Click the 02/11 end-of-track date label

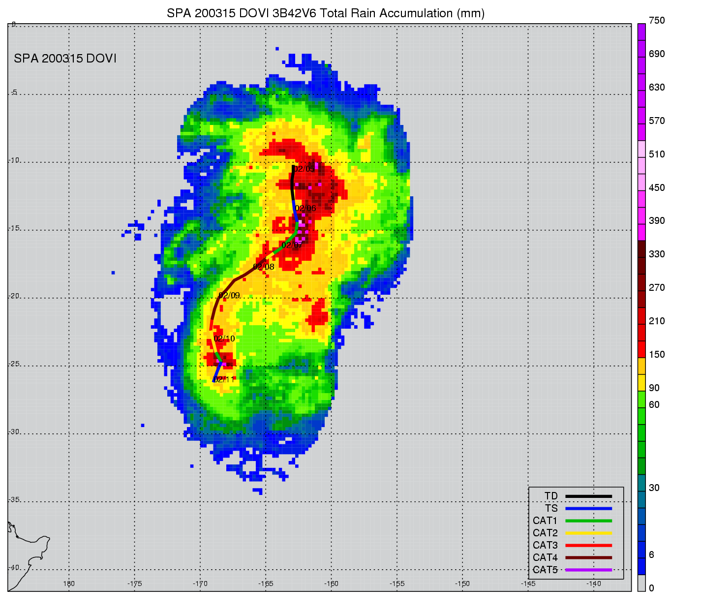(x=224, y=380)
